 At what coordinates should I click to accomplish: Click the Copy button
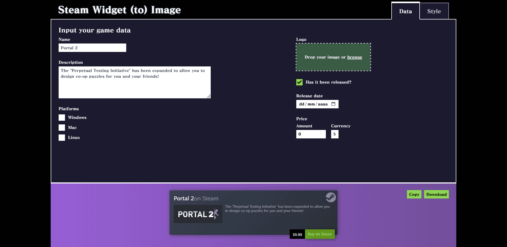414,194
